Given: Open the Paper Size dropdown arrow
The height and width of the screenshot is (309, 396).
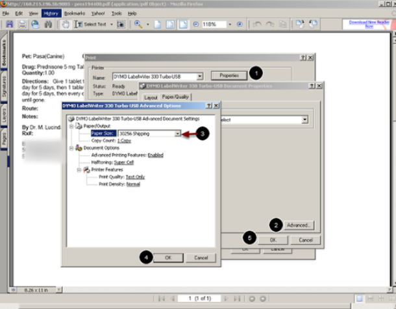Looking at the screenshot, I should pos(177,134).
